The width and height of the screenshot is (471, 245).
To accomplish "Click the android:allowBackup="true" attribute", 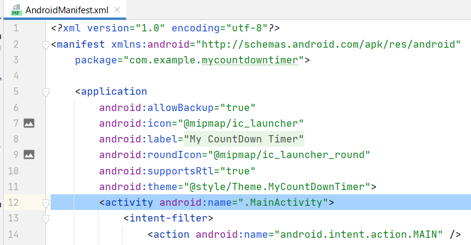I will [x=177, y=108].
